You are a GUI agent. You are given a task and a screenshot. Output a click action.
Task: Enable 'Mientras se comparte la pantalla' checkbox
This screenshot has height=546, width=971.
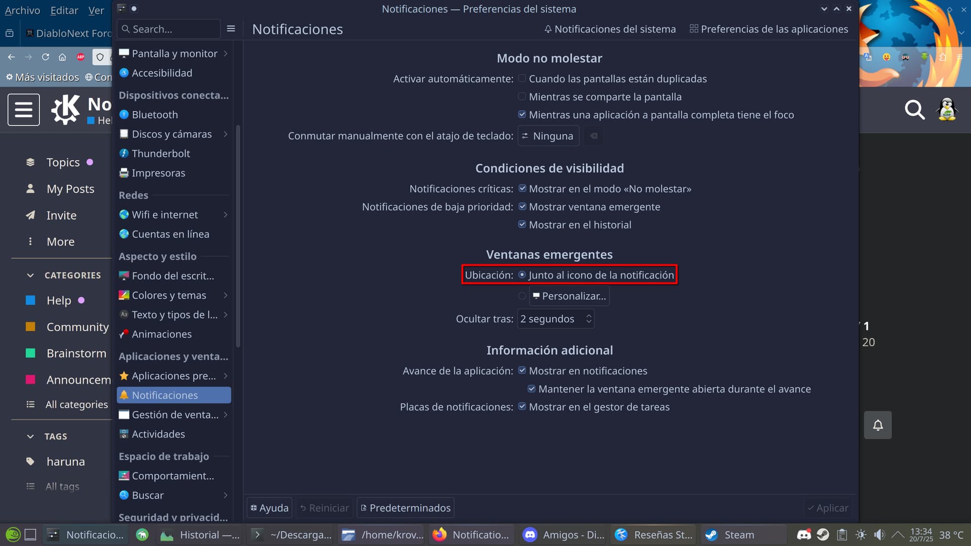522,97
